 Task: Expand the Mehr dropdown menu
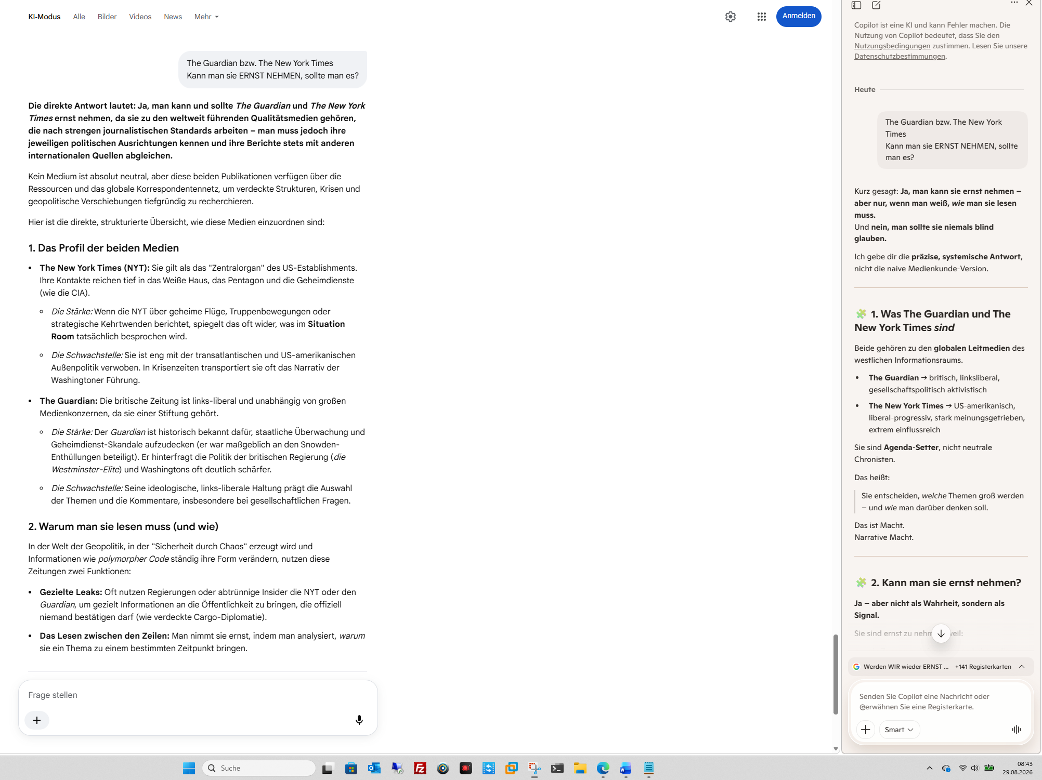point(206,17)
